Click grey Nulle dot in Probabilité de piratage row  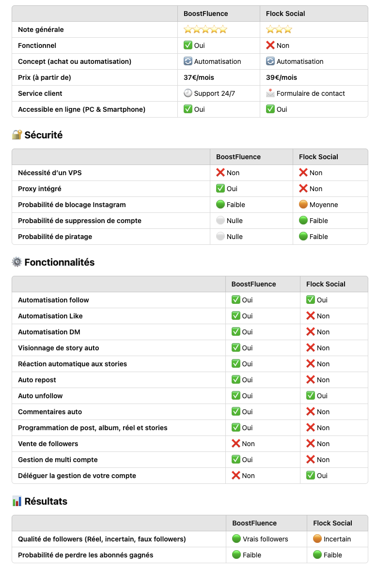click(x=220, y=236)
